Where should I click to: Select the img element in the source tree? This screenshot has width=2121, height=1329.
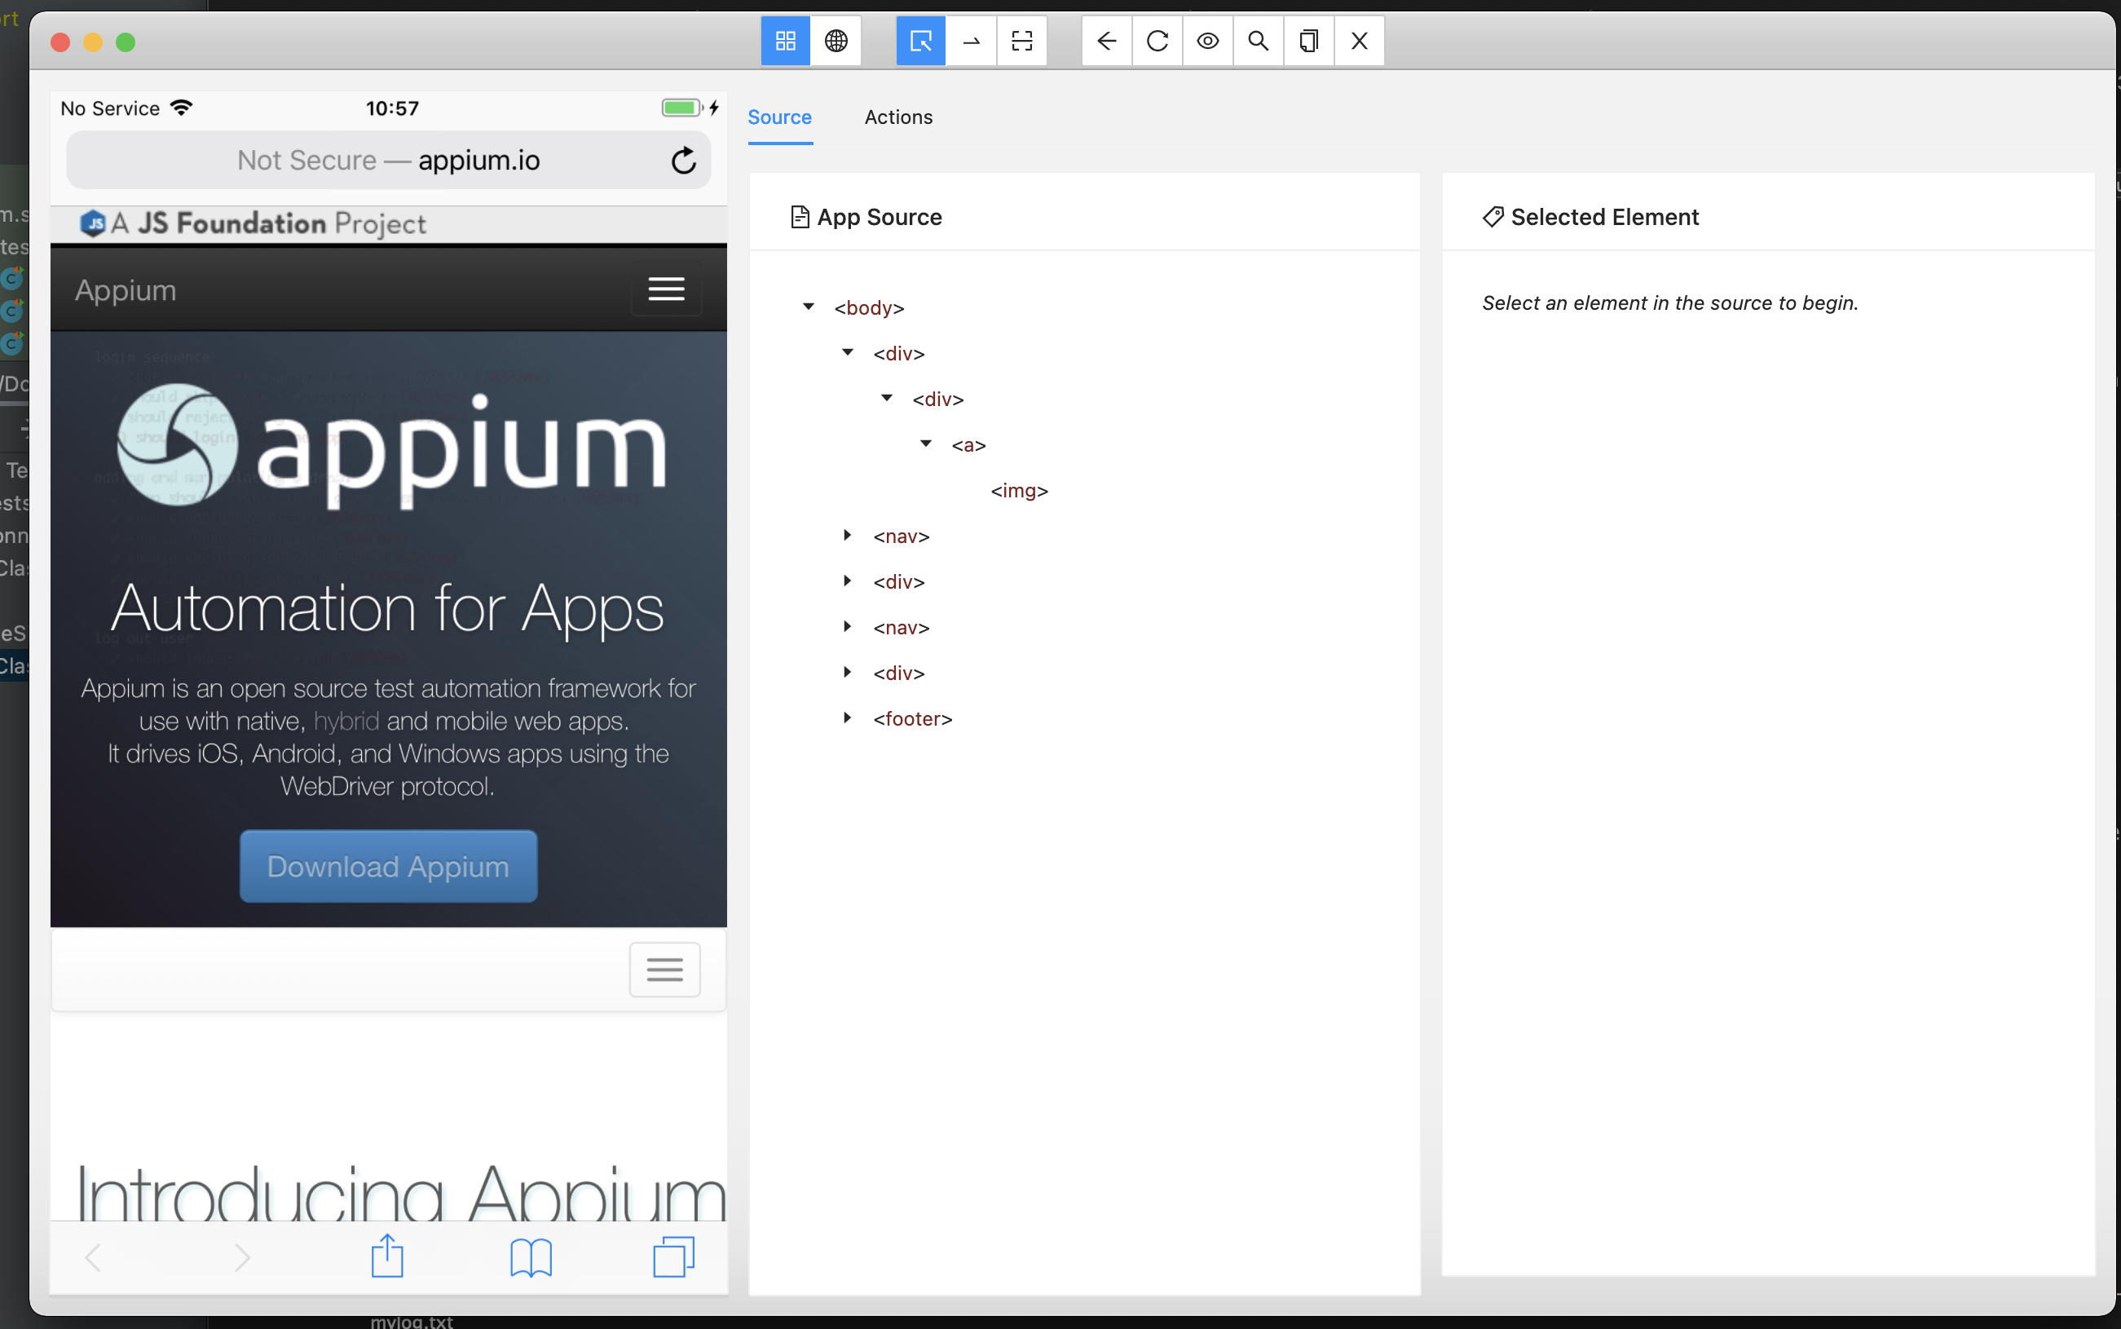(x=1018, y=491)
